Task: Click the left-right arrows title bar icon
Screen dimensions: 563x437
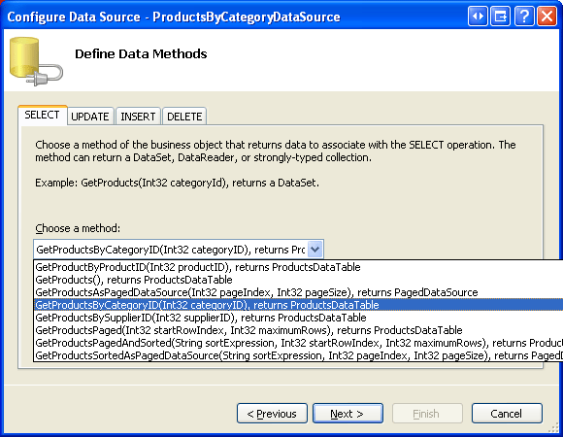Action: [478, 17]
